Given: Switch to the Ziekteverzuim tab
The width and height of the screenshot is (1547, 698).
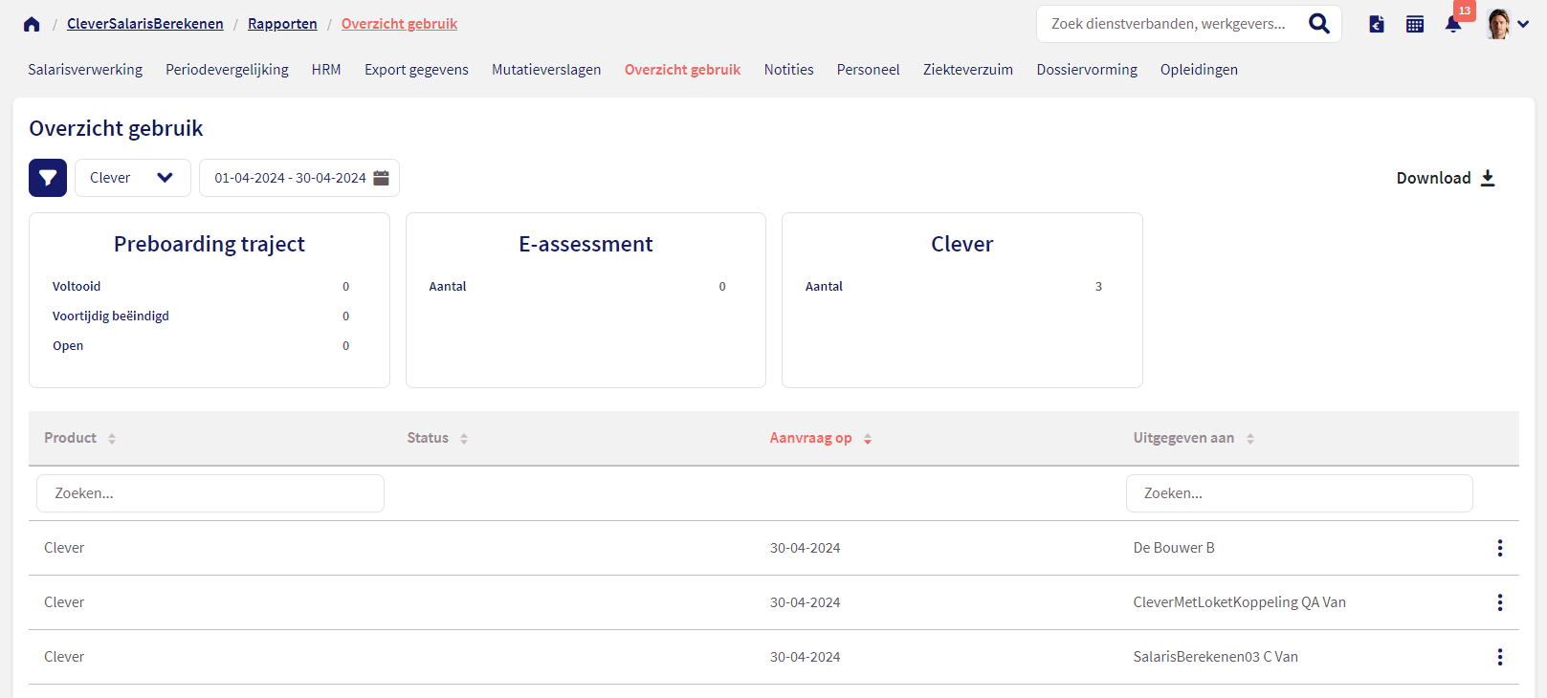Looking at the screenshot, I should pyautogui.click(x=967, y=70).
